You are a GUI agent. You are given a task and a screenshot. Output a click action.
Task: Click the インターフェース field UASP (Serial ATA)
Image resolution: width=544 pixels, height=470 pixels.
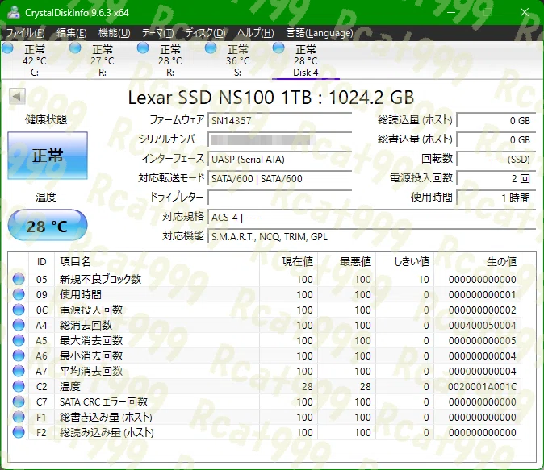click(279, 159)
